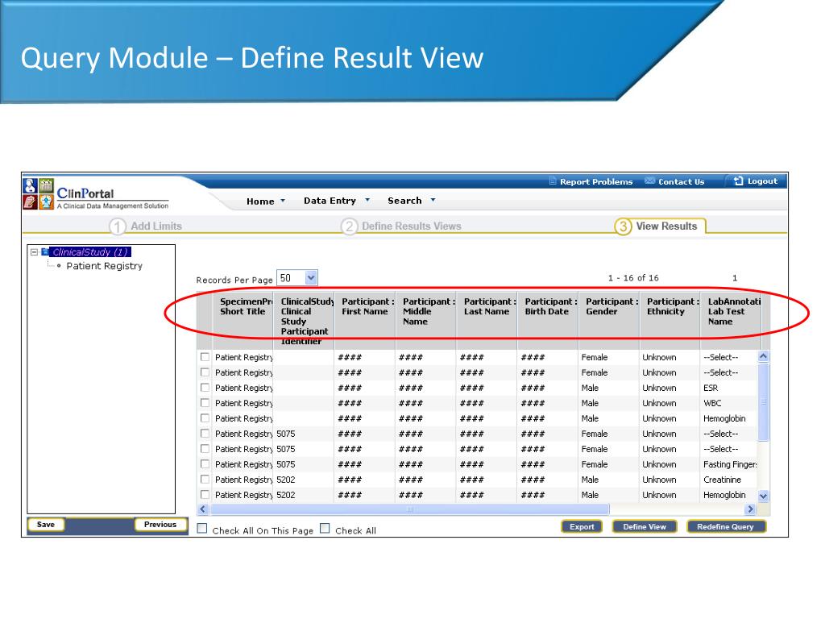825x619 pixels.
Task: Open the Search menu
Action: [x=411, y=201]
